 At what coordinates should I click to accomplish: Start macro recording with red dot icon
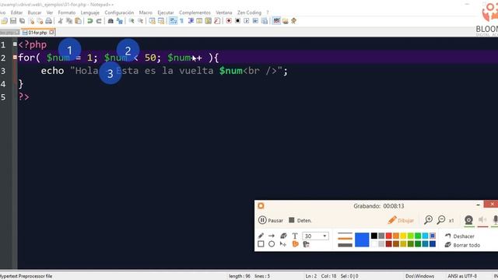(229, 21)
